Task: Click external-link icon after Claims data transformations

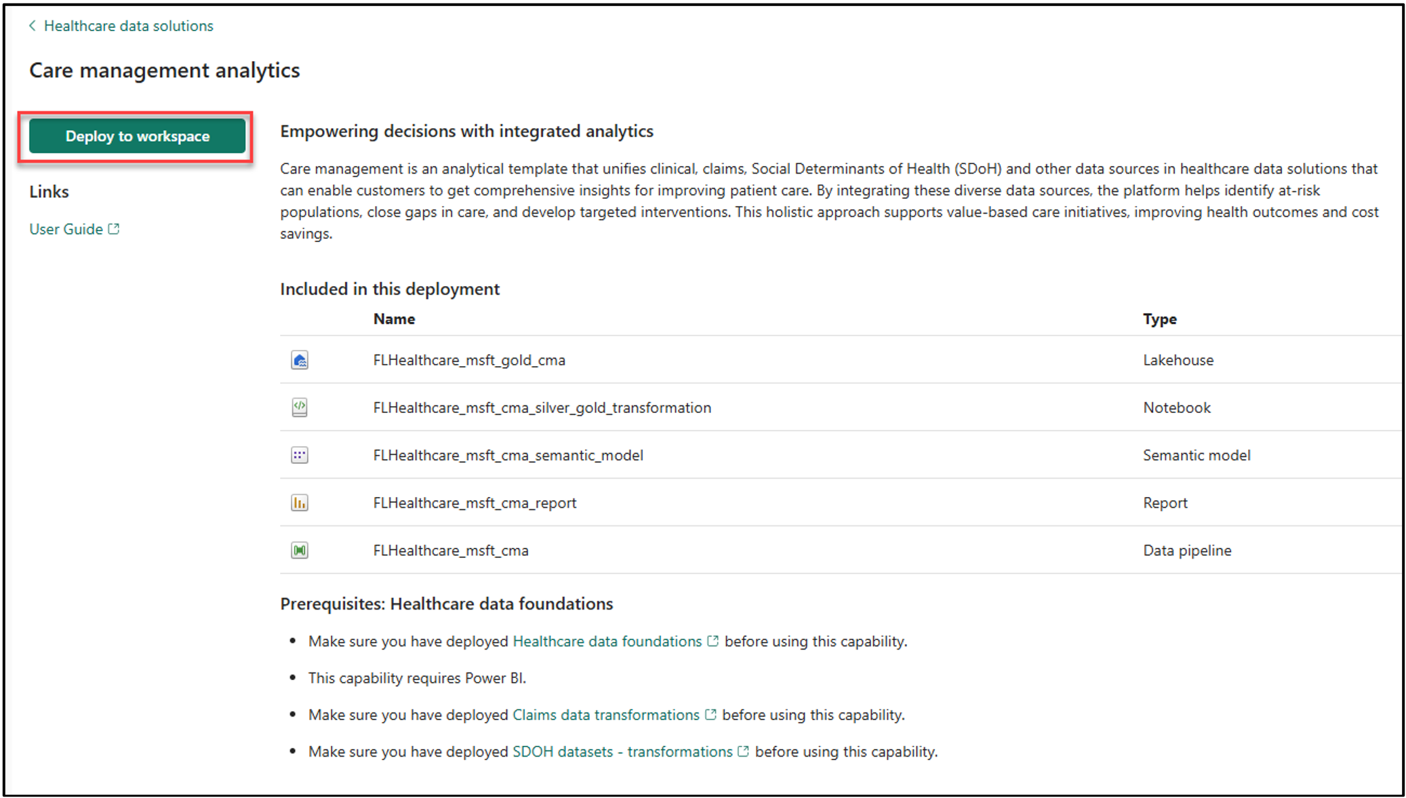Action: point(710,714)
